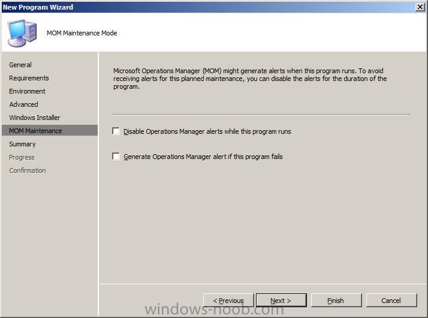
Task: Check Generate Operations Manager alert if program fails
Action: click(116, 157)
